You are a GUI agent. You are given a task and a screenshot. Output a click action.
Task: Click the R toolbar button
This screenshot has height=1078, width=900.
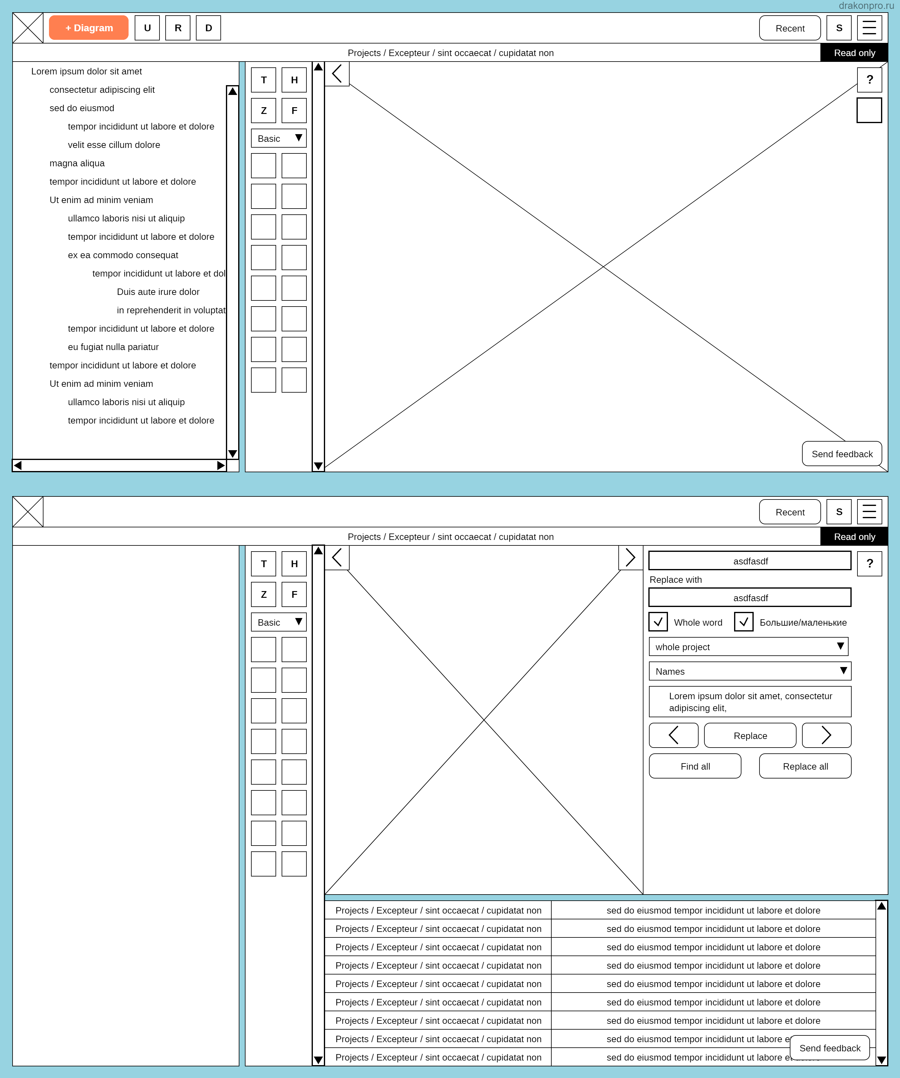(x=178, y=28)
